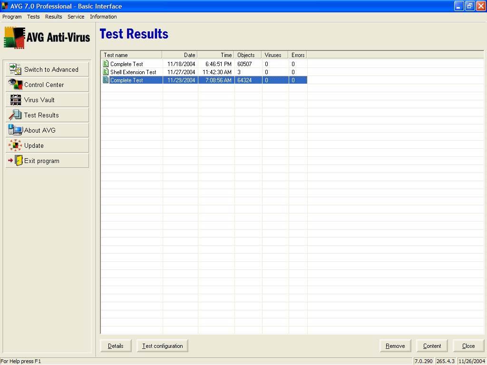Sort by Errors column header
The image size is (487, 365).
pyautogui.click(x=298, y=55)
